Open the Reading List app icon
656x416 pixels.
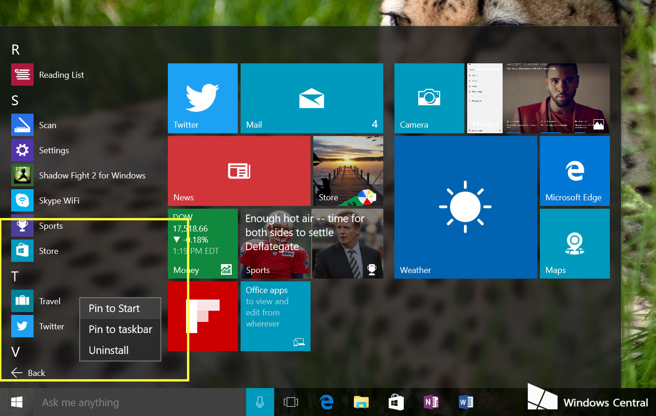[x=22, y=75]
